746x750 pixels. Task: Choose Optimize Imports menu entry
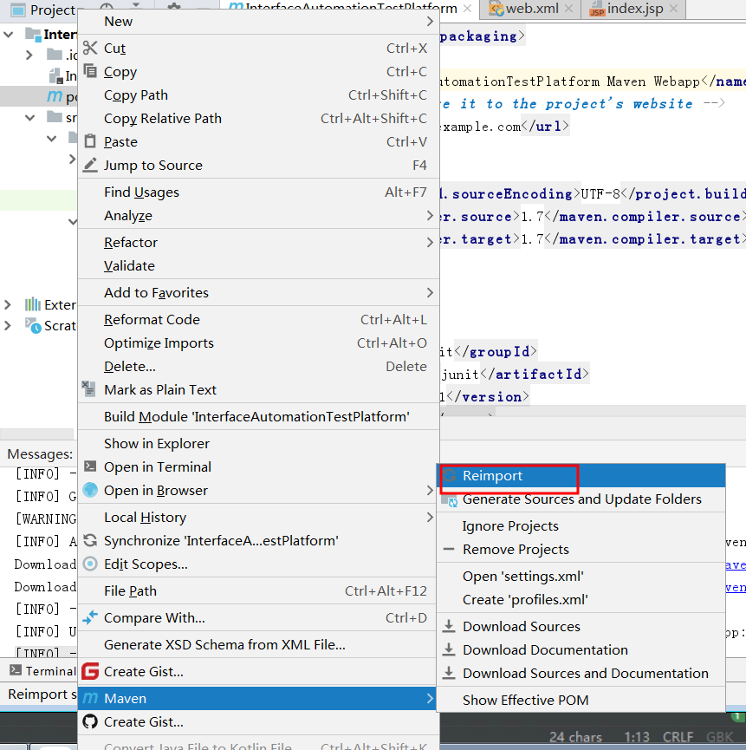(x=258, y=342)
